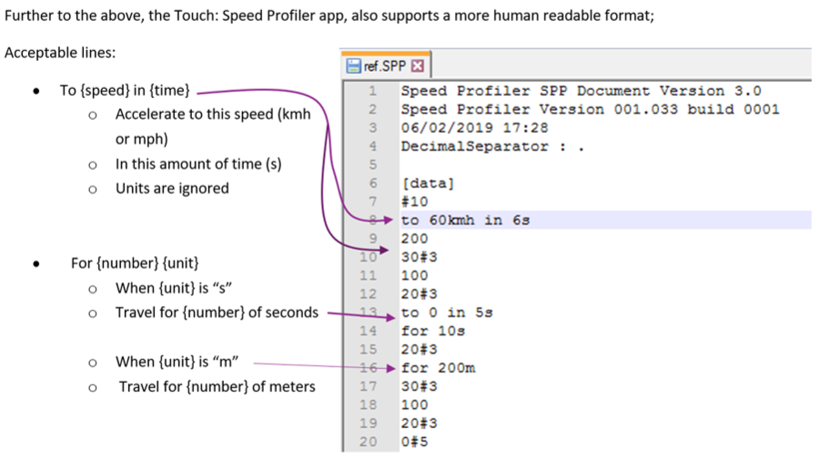Click line number 14 in the gutter

pyautogui.click(x=368, y=332)
